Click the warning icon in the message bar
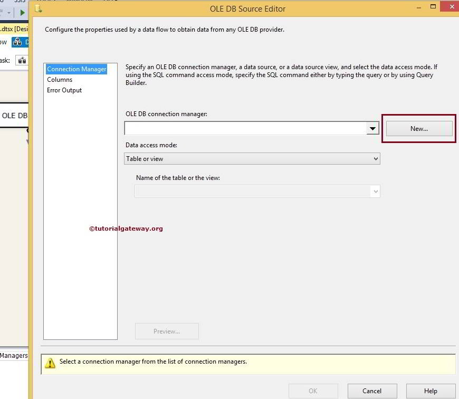The height and width of the screenshot is (399, 459). point(50,363)
